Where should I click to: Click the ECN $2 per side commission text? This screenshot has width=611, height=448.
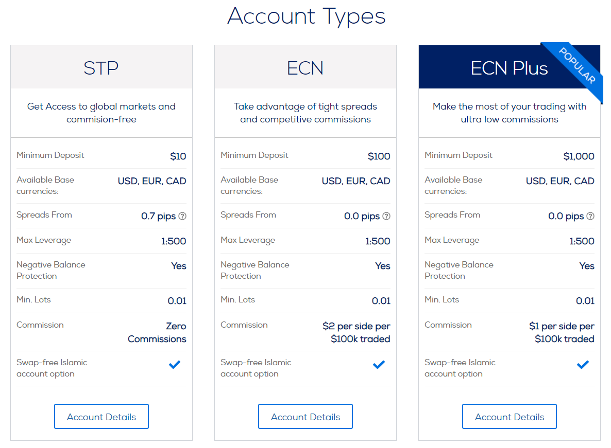357,332
